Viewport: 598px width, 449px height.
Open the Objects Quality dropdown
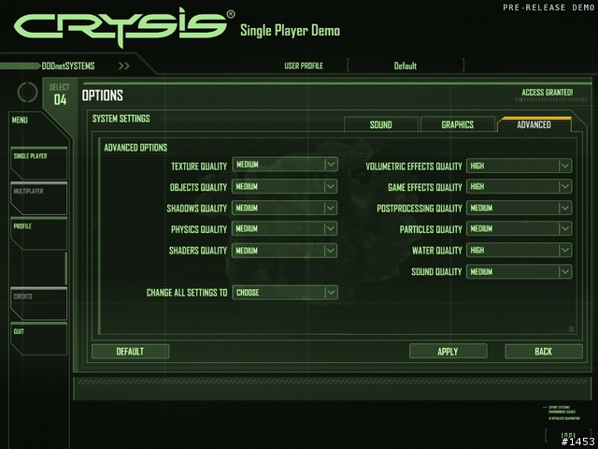tap(285, 186)
